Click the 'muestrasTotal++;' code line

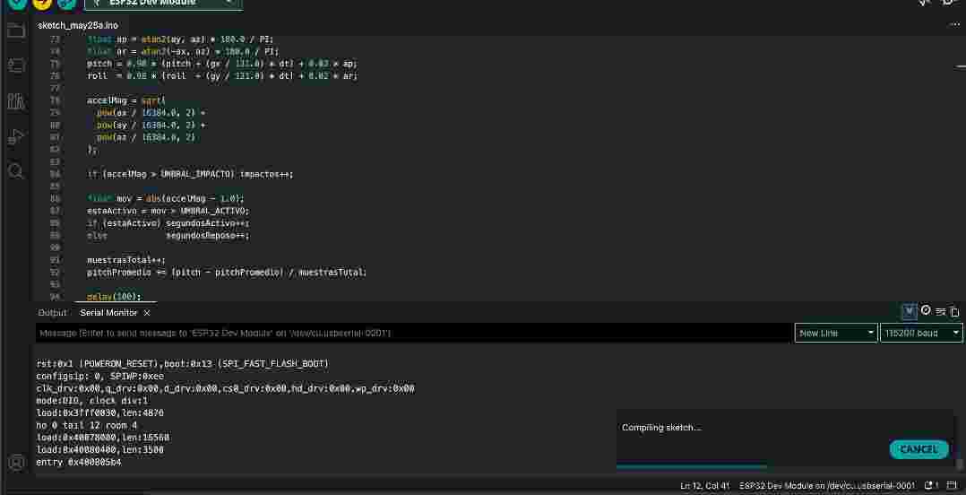tap(126, 259)
